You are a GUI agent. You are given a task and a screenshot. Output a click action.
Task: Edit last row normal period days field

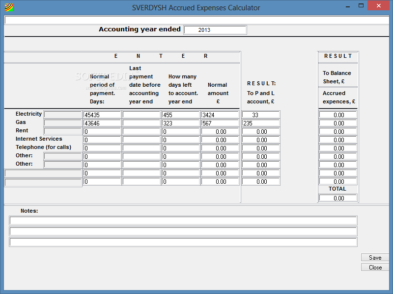102,181
